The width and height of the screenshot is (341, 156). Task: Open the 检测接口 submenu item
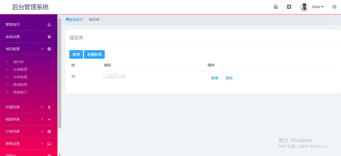pos(20,92)
